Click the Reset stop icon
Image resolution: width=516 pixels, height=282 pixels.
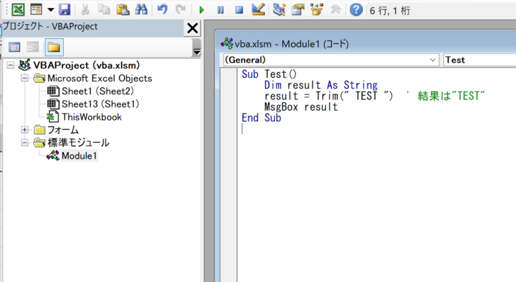point(239,10)
